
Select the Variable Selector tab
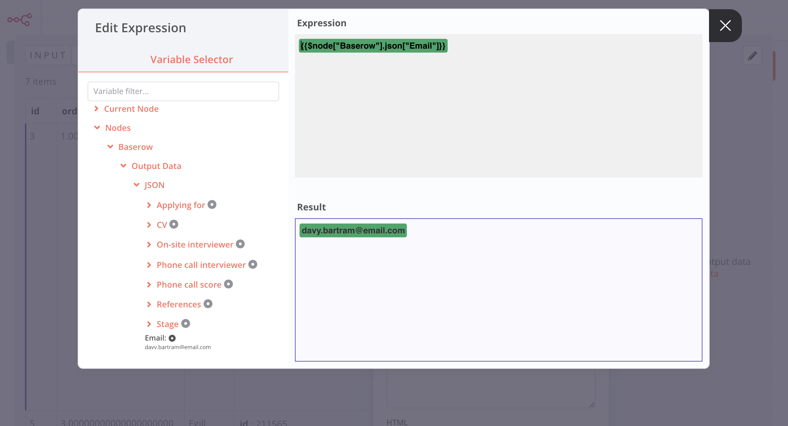click(191, 59)
